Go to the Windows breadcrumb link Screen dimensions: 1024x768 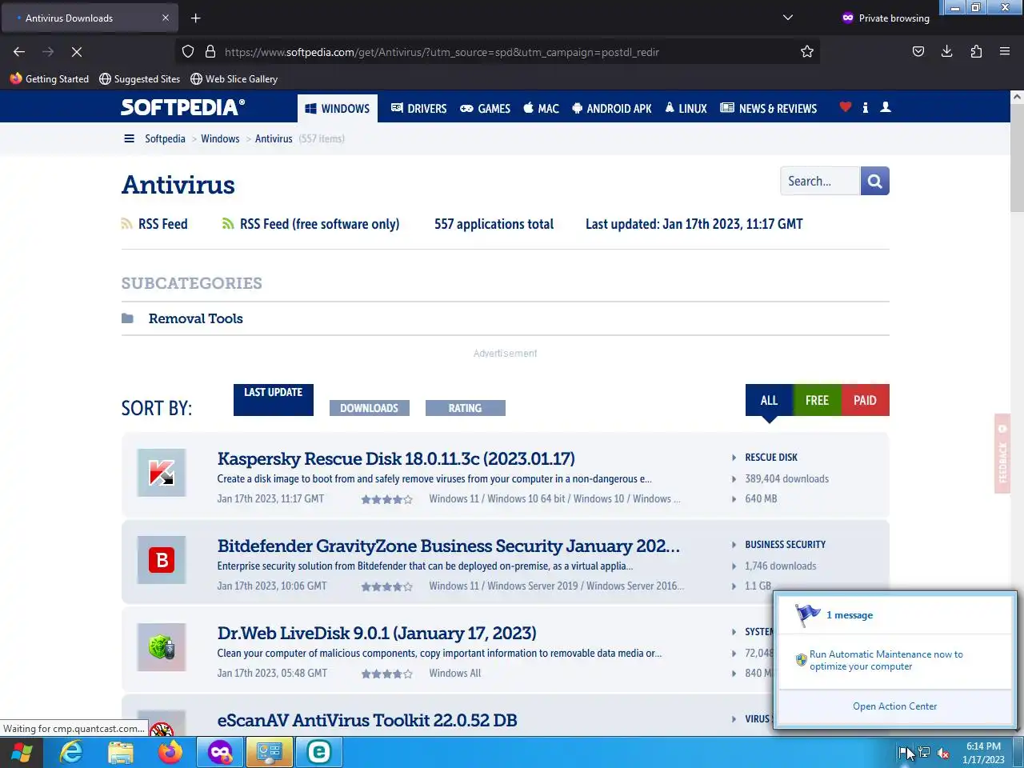click(220, 138)
